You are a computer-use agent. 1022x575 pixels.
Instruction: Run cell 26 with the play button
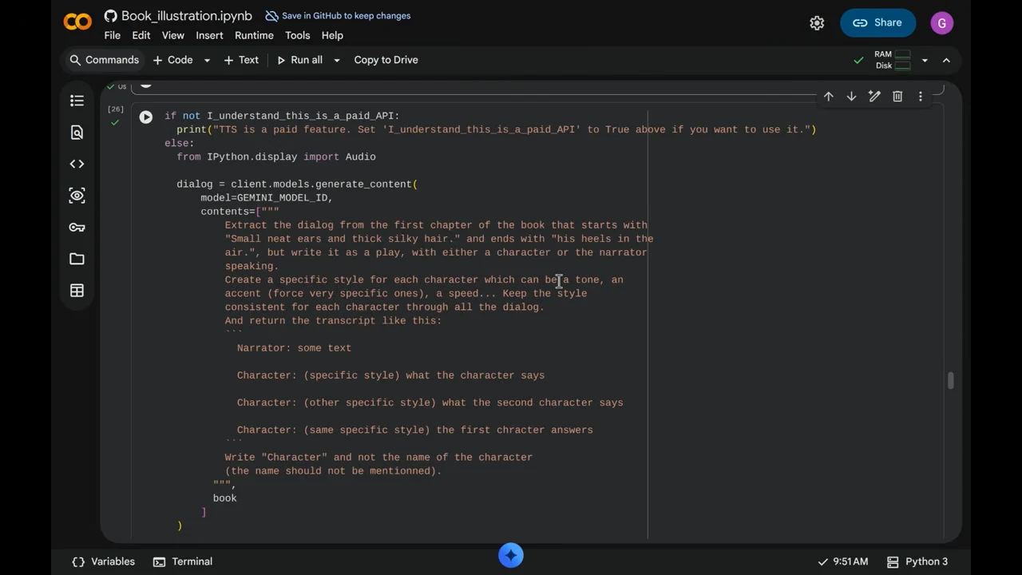[x=145, y=117]
